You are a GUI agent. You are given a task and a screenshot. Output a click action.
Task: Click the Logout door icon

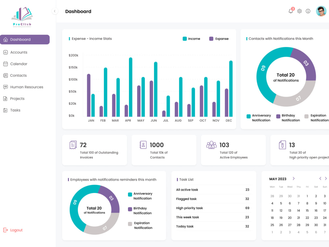[x=6, y=230]
